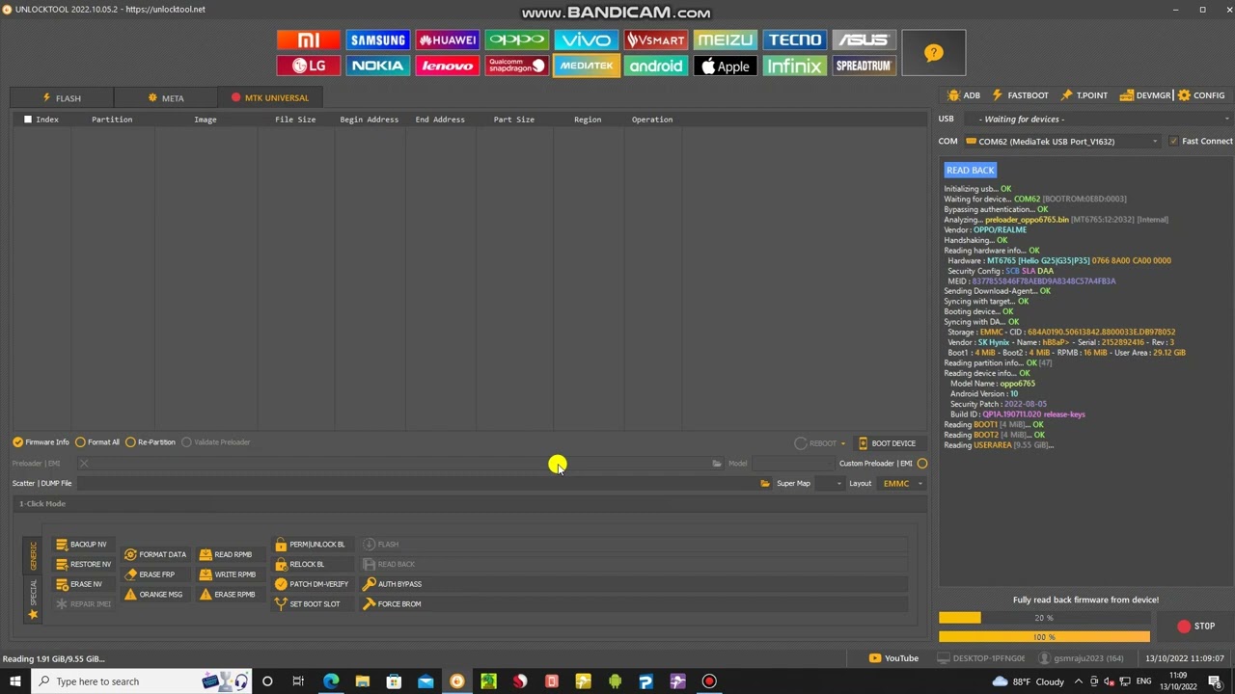1235x694 pixels.
Task: Open the ADB tool
Action: point(964,95)
